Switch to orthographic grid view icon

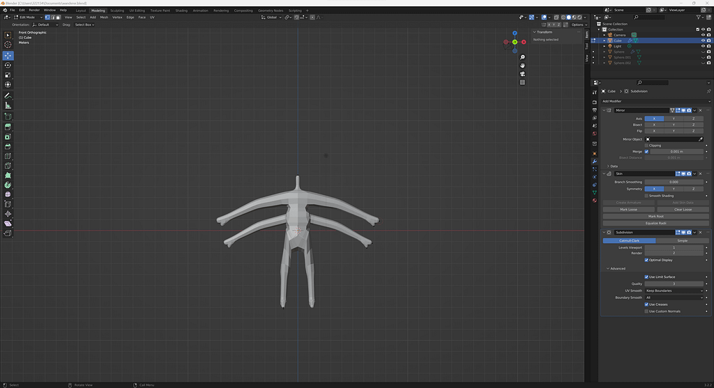pos(522,82)
